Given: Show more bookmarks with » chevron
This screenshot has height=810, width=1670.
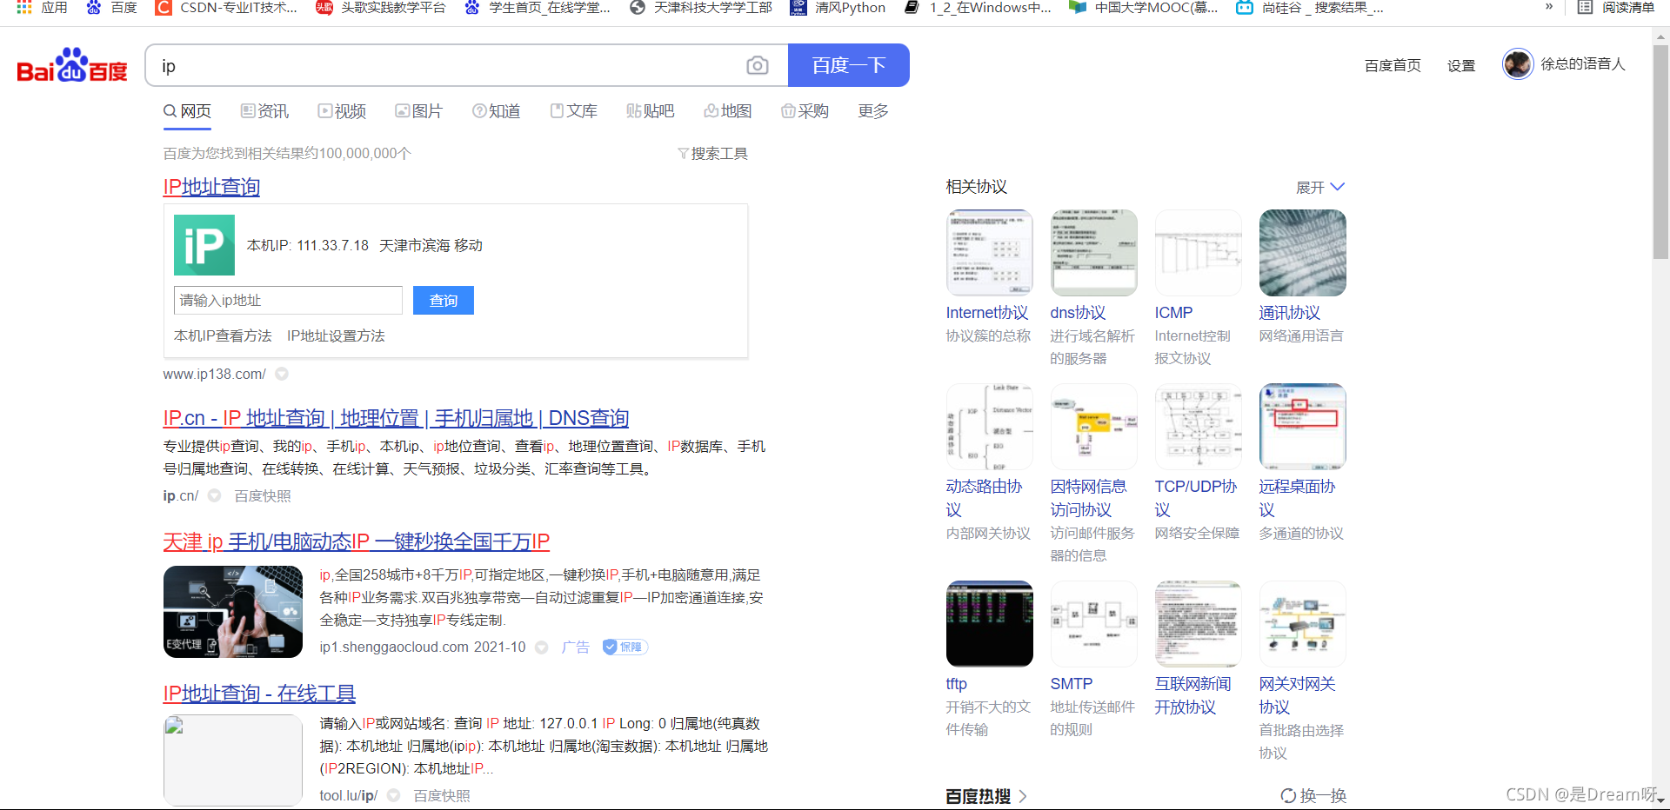Looking at the screenshot, I should coord(1549,7).
